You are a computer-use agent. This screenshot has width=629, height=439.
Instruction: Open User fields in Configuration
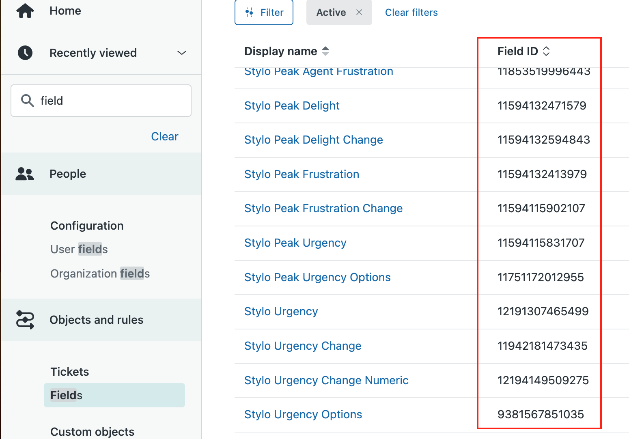pos(79,249)
